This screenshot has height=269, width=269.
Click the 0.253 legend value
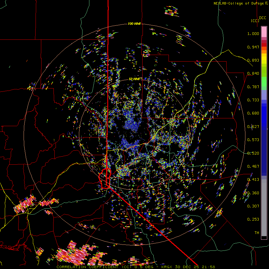(x=253, y=219)
